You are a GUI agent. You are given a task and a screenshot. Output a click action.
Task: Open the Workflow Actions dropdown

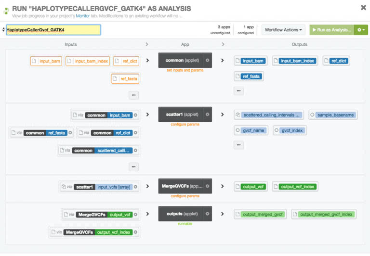pos(284,30)
